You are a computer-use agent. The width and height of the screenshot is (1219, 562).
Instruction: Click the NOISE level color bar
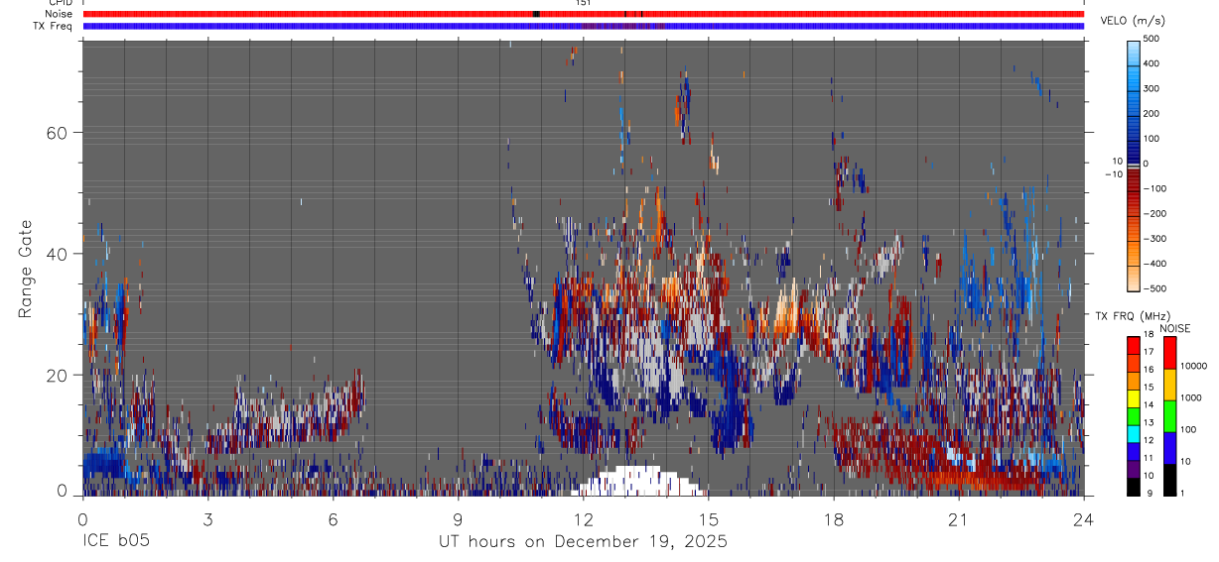[x=1168, y=415]
